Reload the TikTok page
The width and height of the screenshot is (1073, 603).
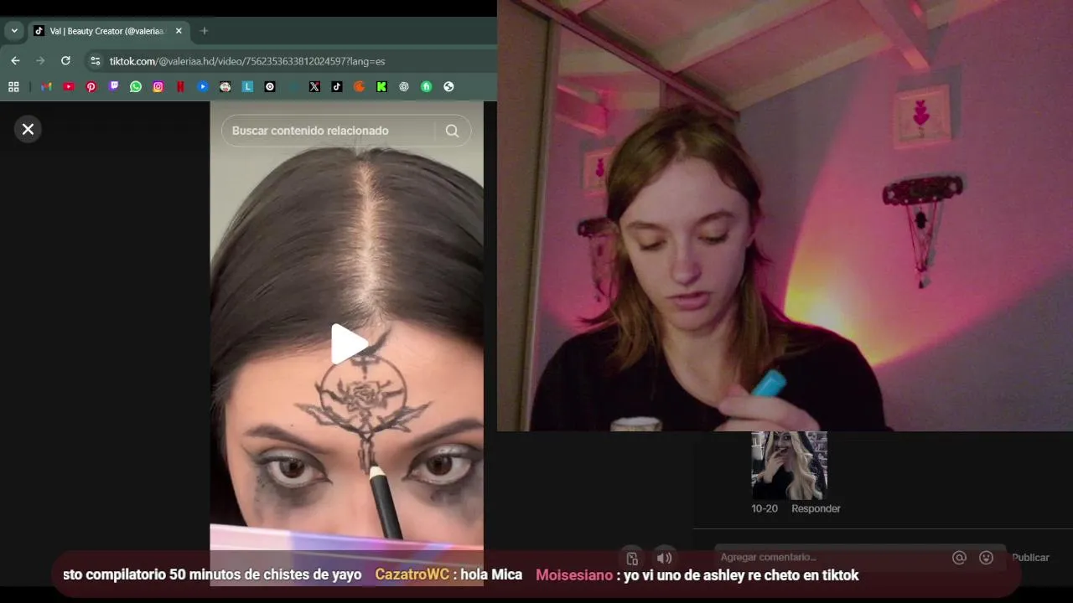(65, 61)
